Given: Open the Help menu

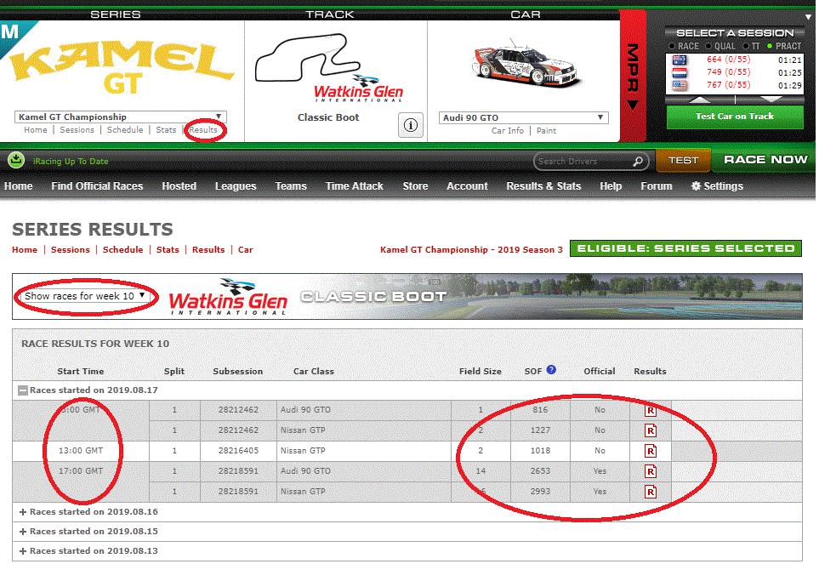Looking at the screenshot, I should (x=611, y=186).
